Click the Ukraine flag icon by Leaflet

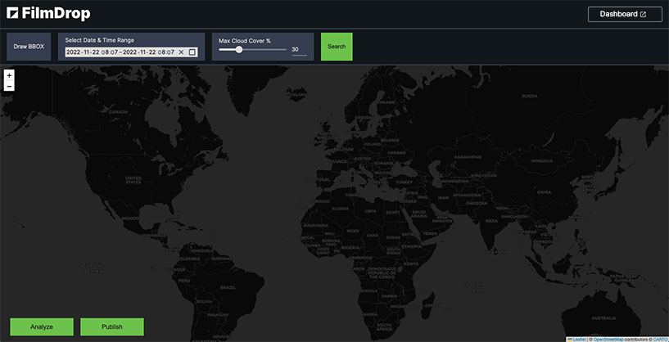(570, 338)
